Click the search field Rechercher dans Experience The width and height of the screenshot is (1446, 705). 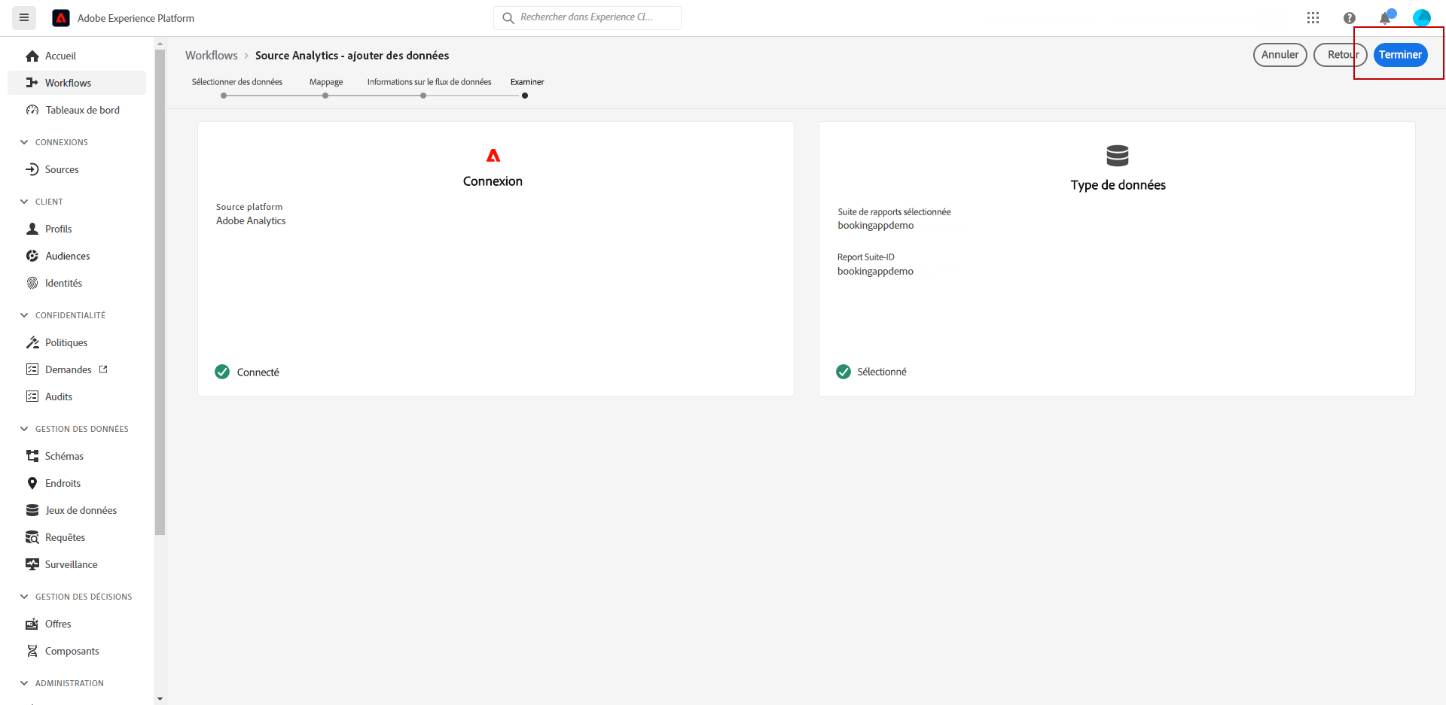click(587, 17)
